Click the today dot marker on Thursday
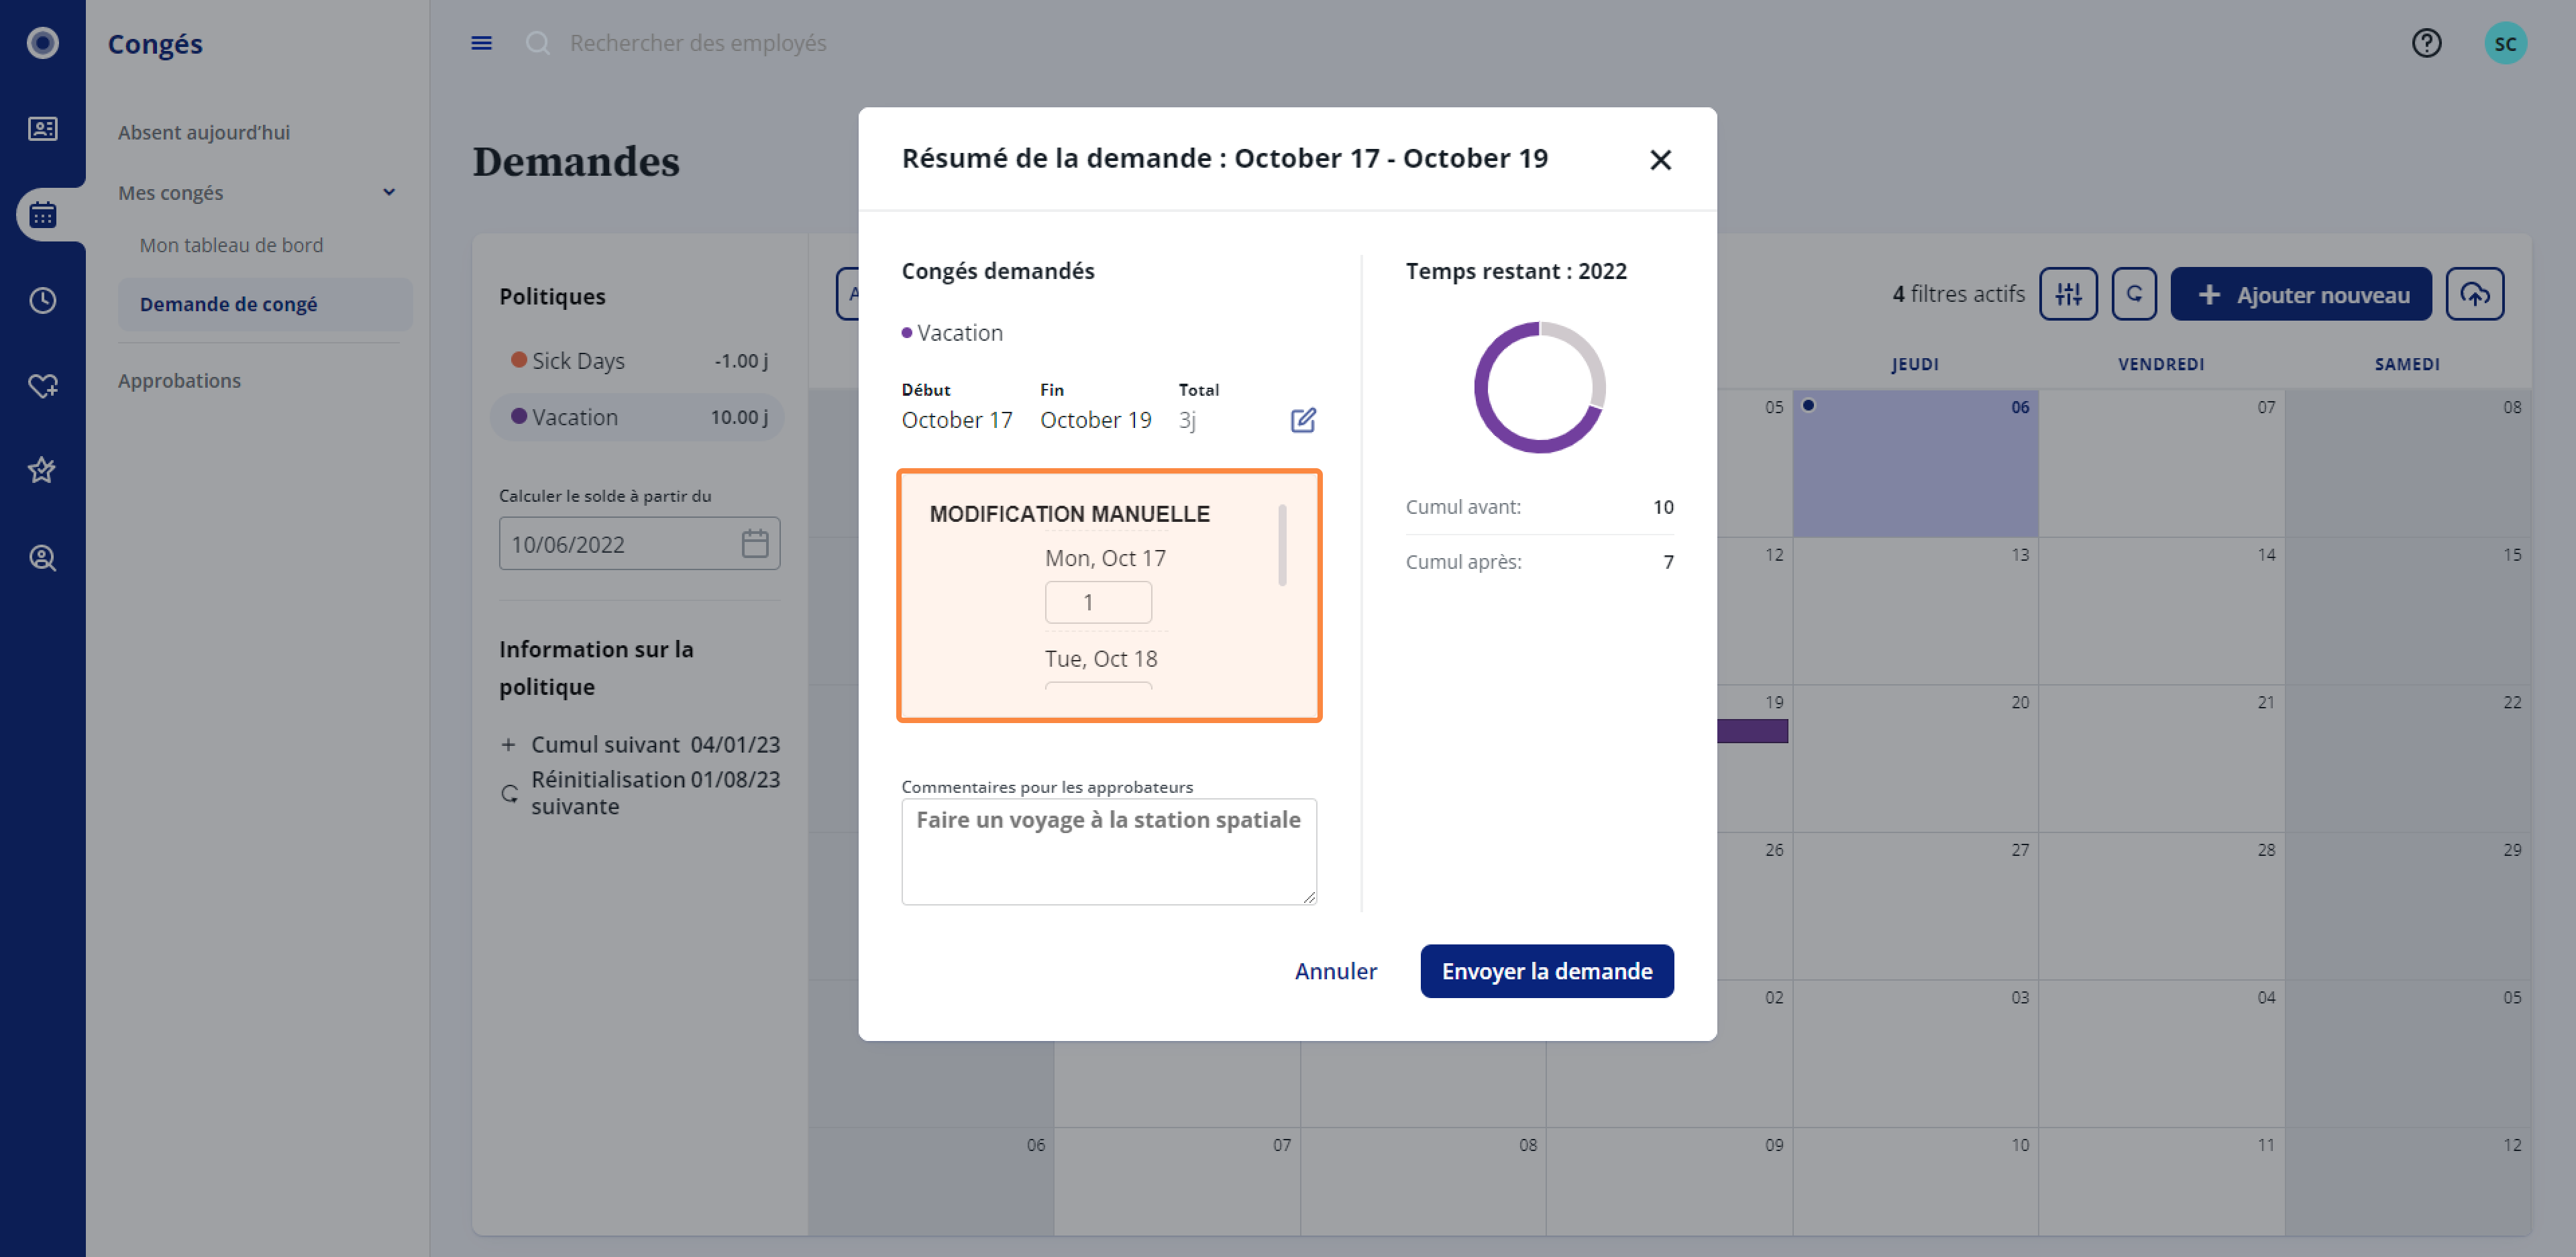 tap(1808, 405)
